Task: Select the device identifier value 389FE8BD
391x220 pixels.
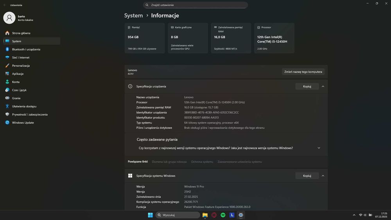Action: coord(212,113)
